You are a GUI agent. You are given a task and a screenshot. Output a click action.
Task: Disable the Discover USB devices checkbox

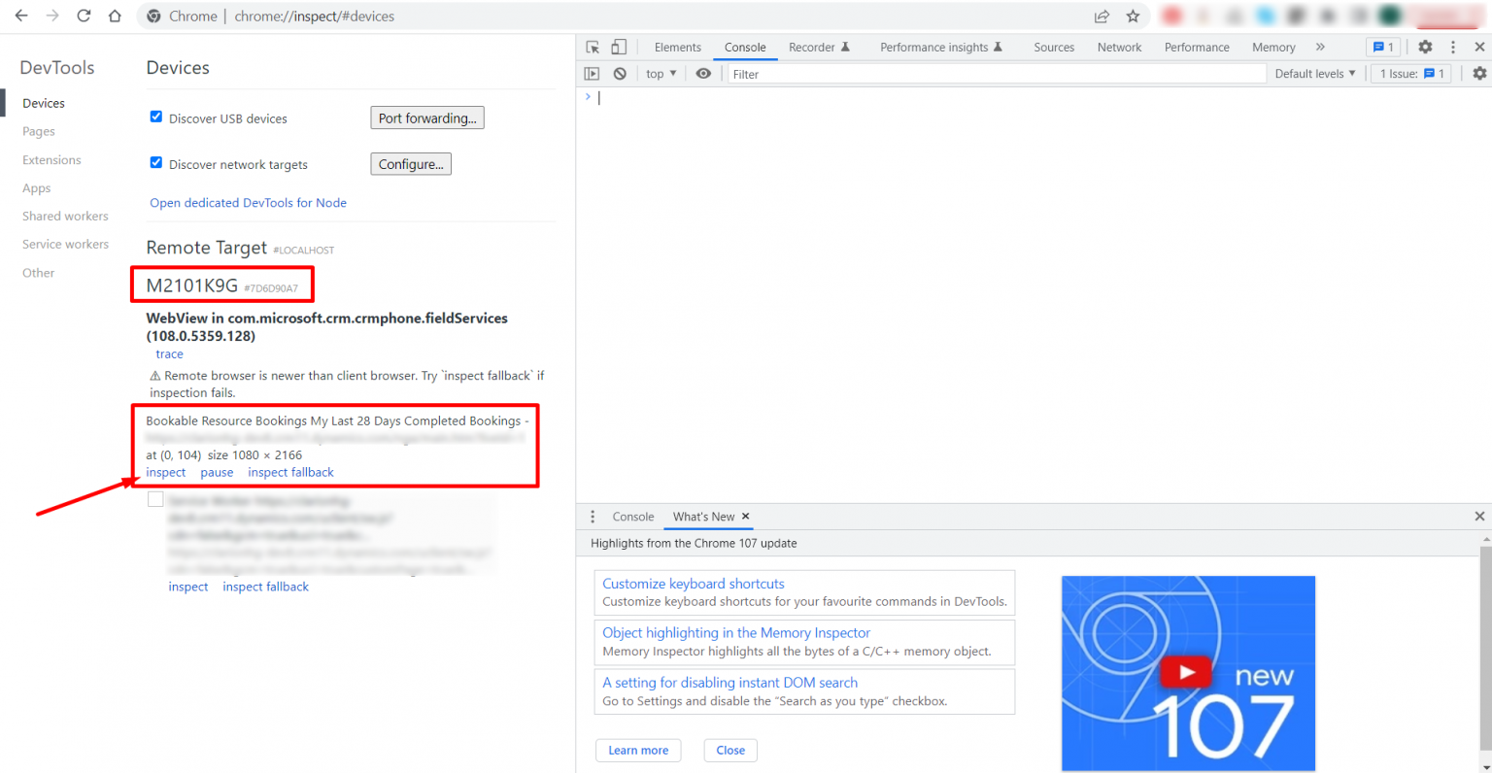[156, 116]
